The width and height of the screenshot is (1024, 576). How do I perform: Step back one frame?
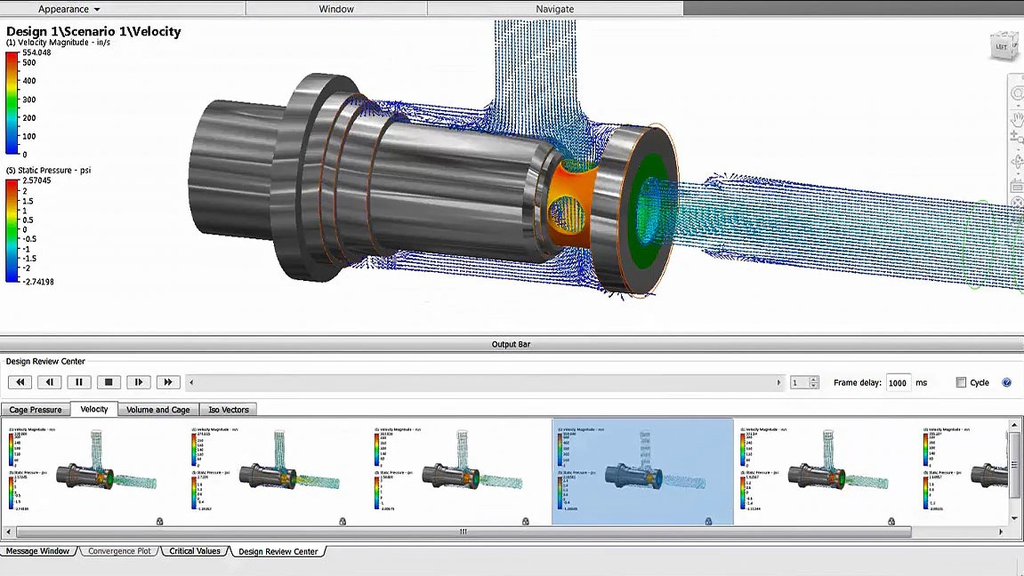coord(50,382)
